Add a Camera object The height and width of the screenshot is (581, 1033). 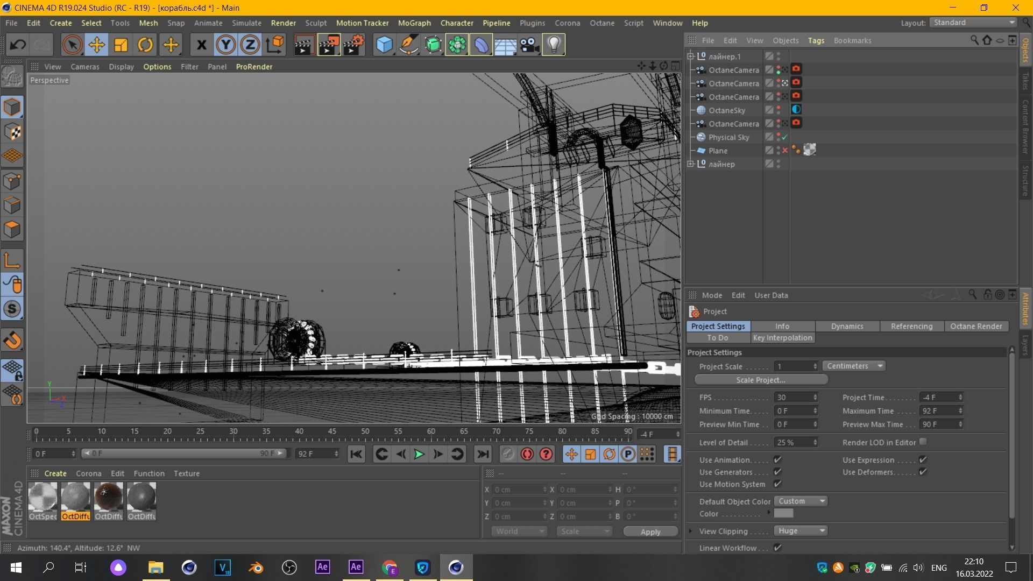(530, 45)
